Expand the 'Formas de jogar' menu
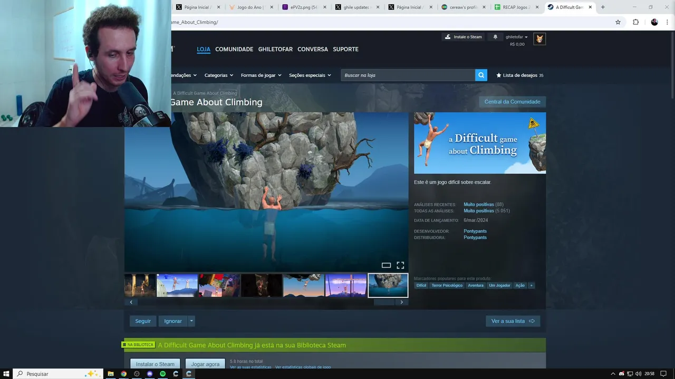The image size is (675, 379). pyautogui.click(x=261, y=75)
